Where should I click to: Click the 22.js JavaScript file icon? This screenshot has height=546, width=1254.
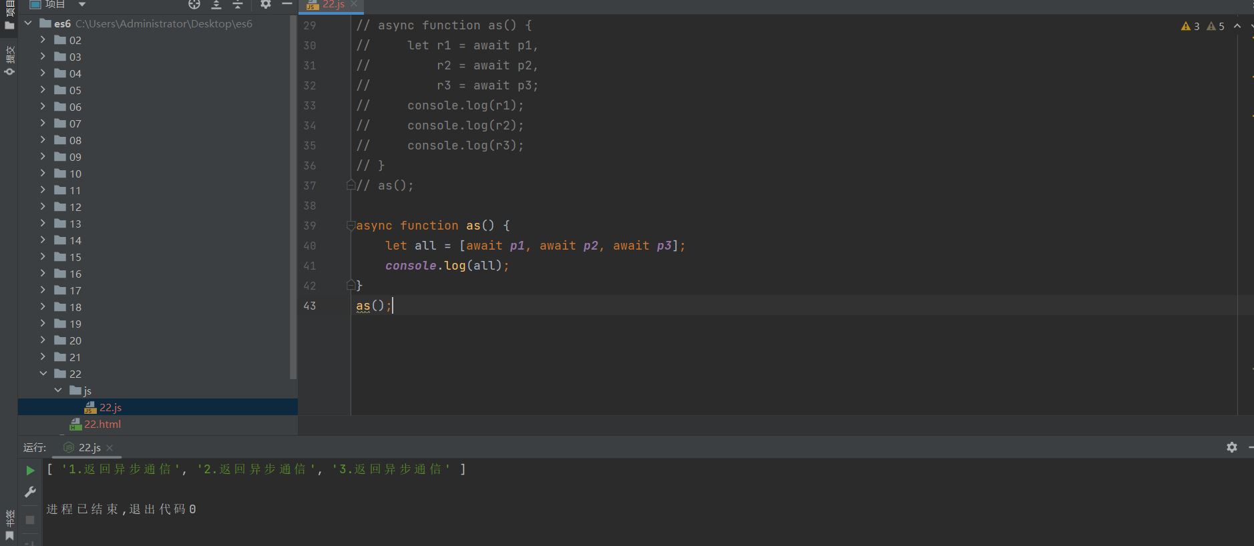(x=91, y=407)
